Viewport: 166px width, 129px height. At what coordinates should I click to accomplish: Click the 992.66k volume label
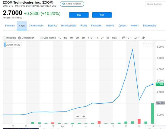tap(161, 103)
